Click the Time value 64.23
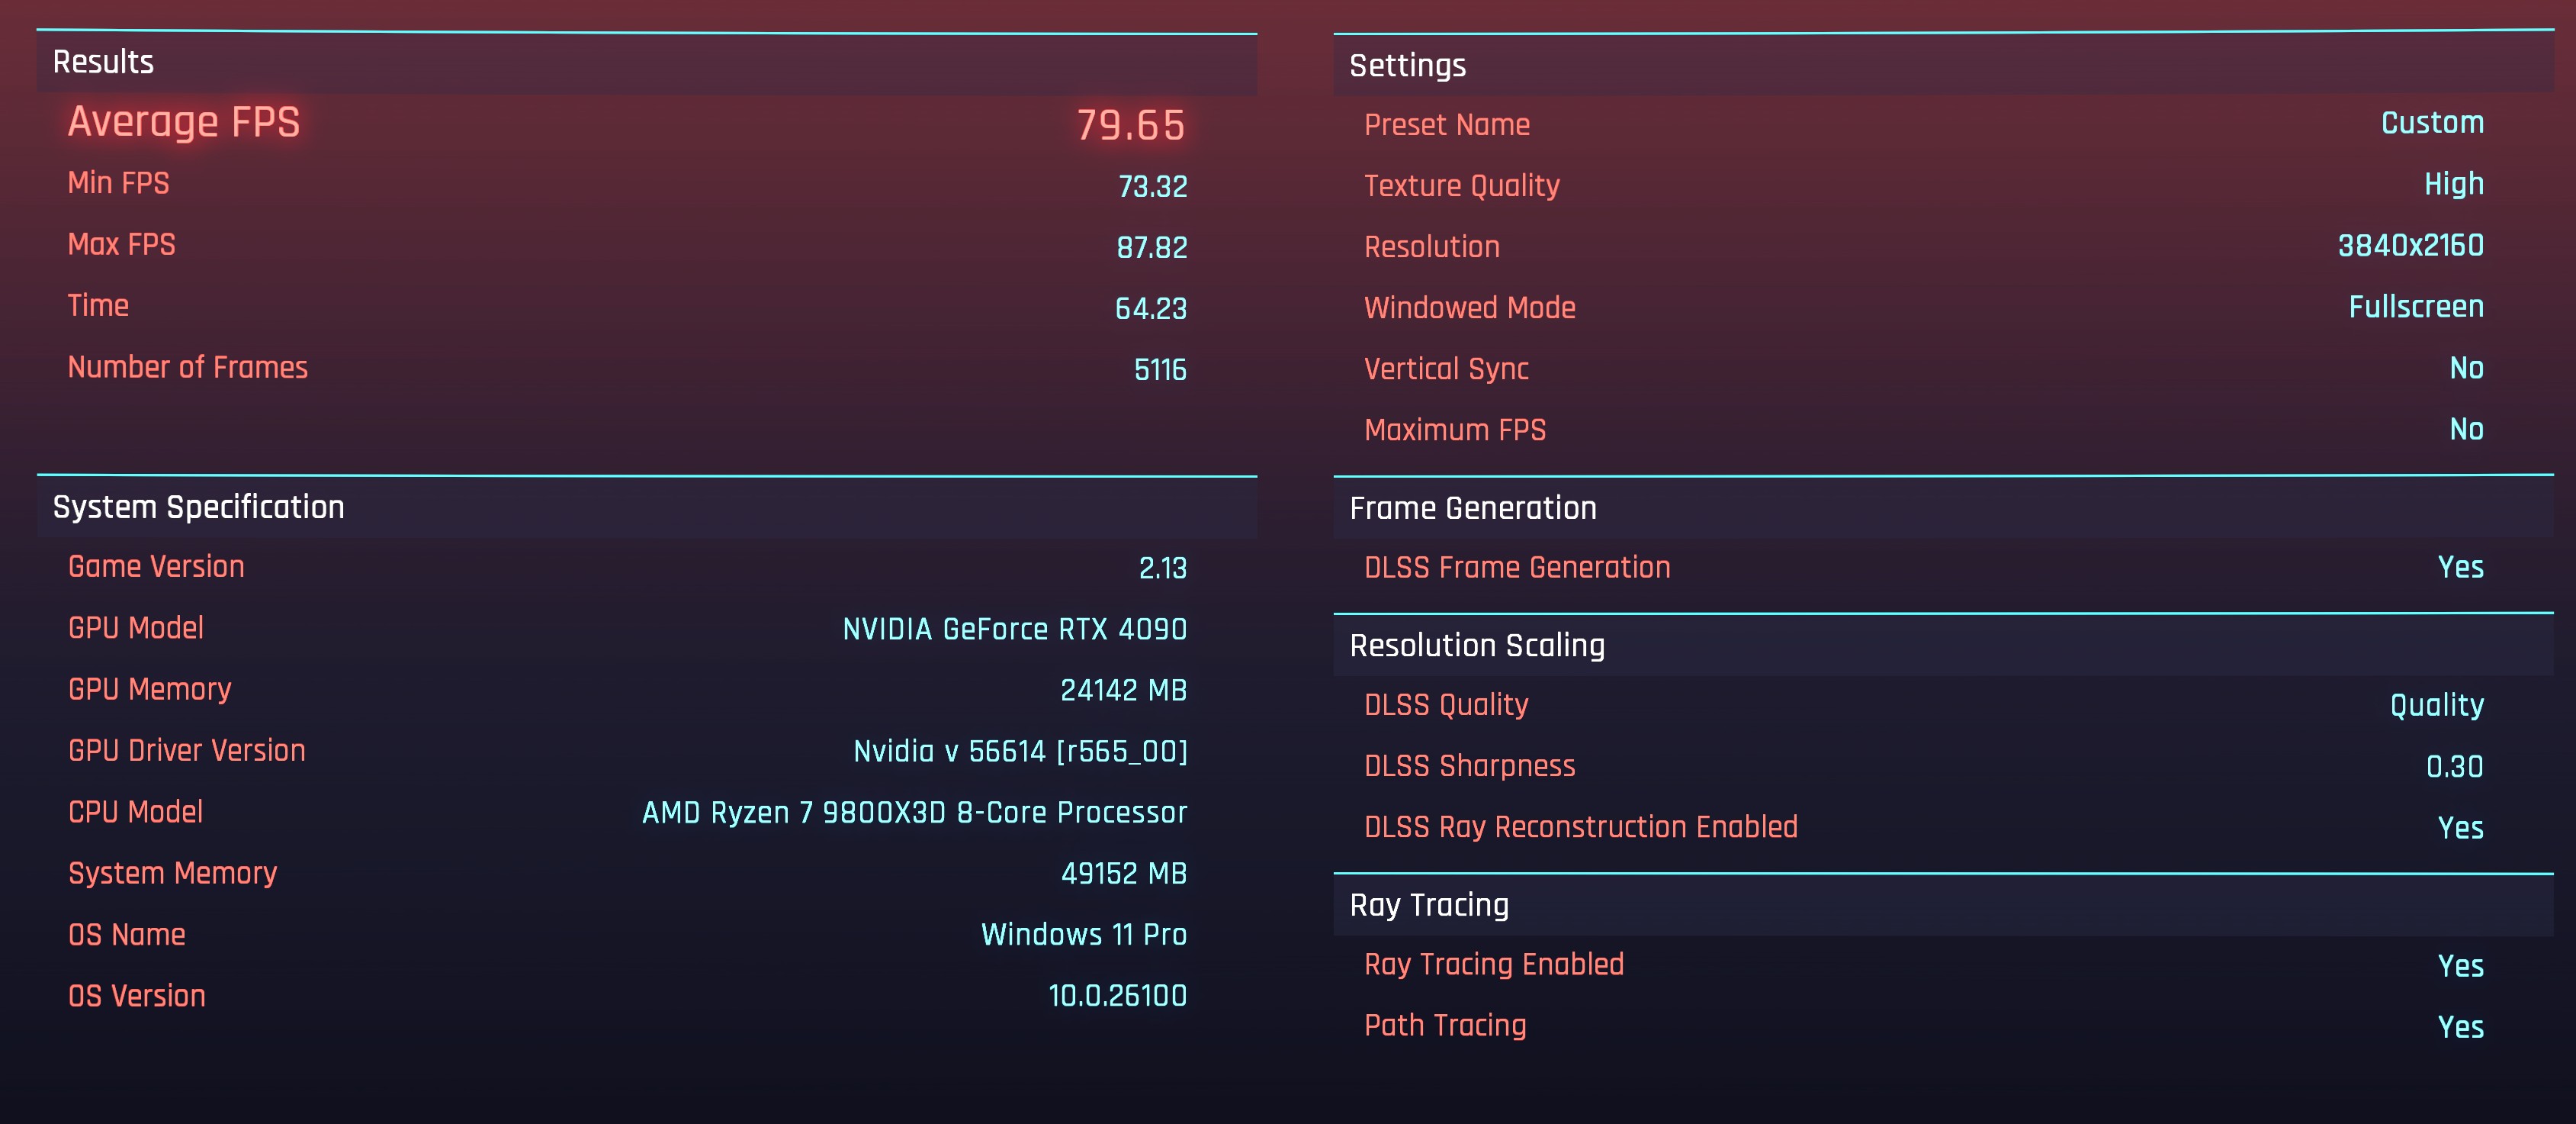 click(x=1151, y=309)
